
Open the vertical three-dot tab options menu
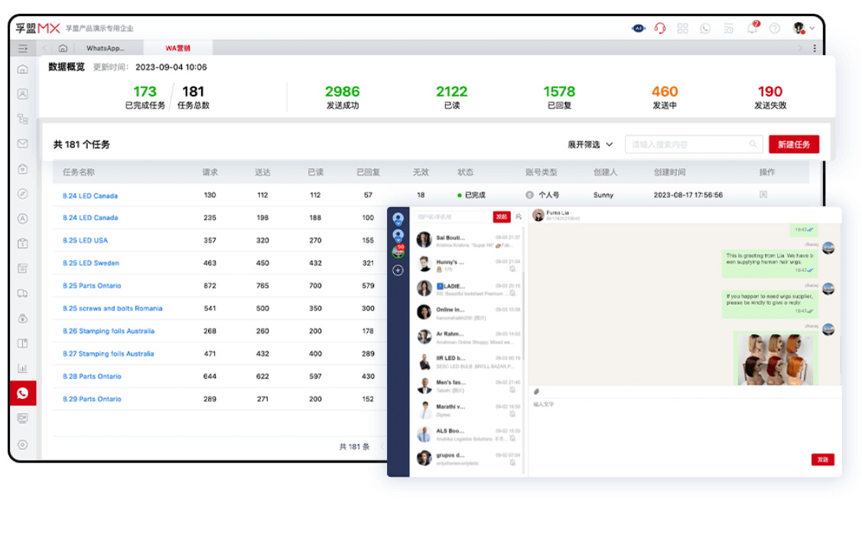(x=814, y=48)
